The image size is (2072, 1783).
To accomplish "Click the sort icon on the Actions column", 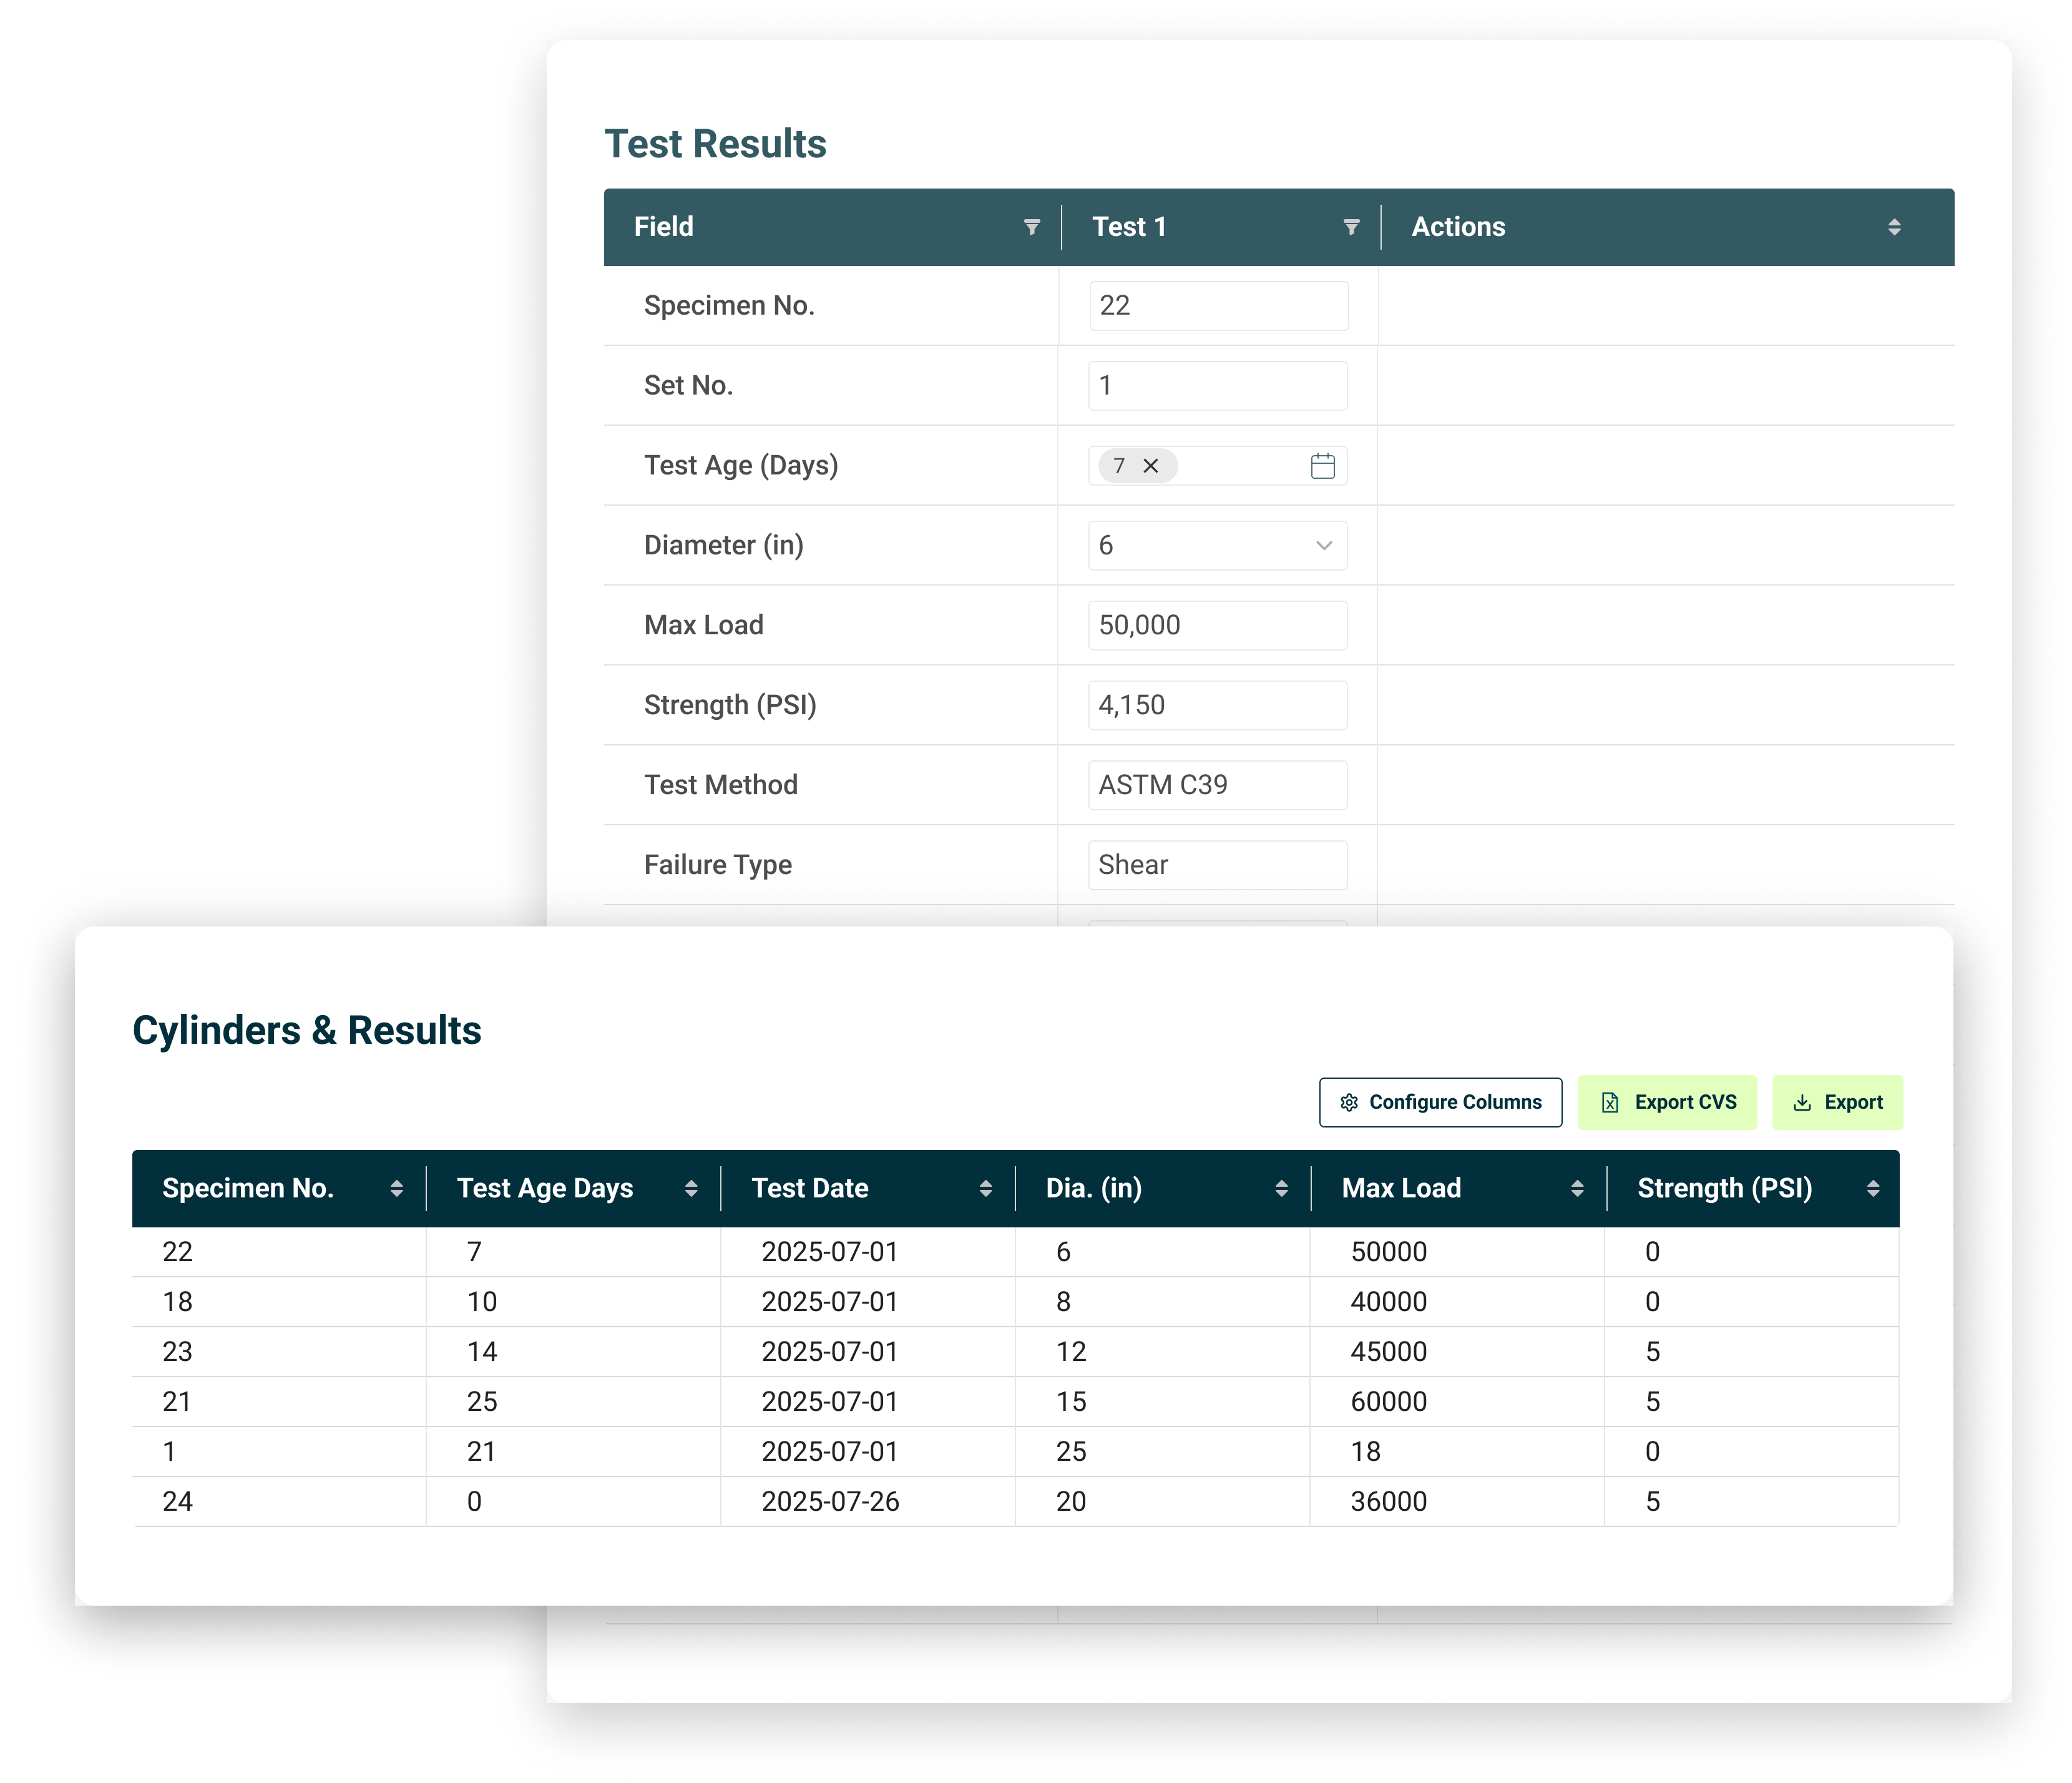I will (x=1894, y=227).
